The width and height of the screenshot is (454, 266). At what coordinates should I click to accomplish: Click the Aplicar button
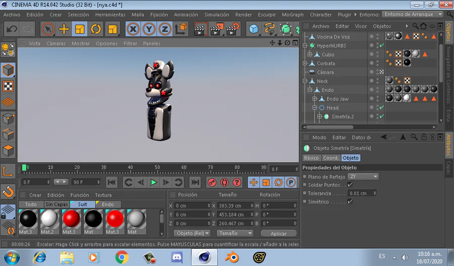point(278,234)
